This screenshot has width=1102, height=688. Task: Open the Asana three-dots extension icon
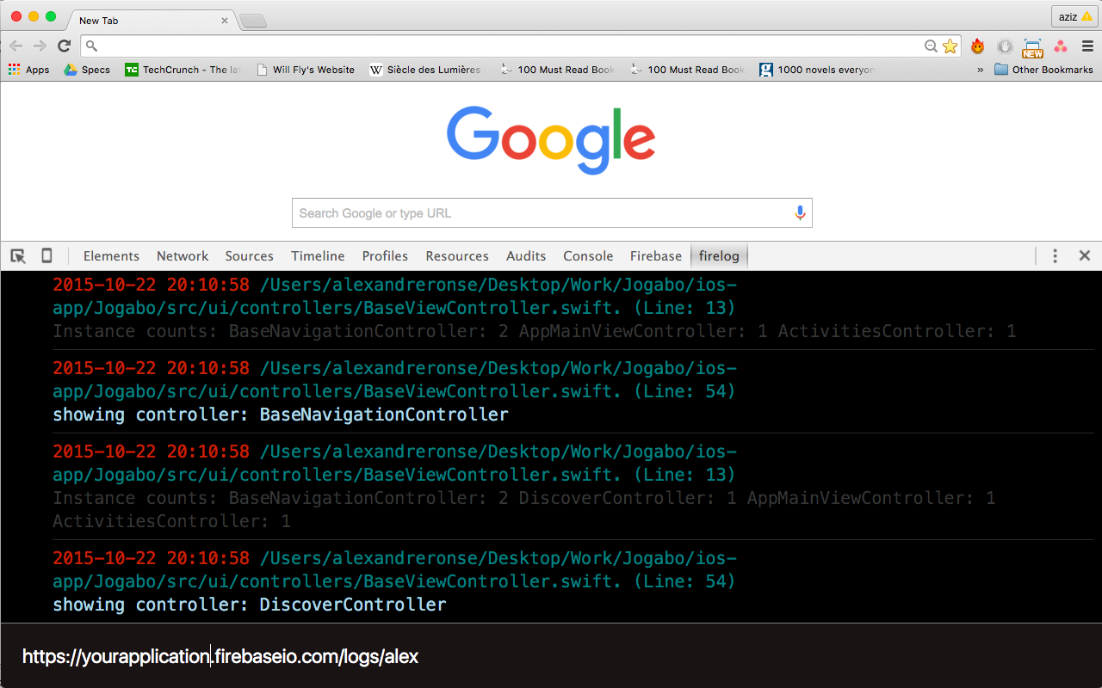click(1060, 46)
